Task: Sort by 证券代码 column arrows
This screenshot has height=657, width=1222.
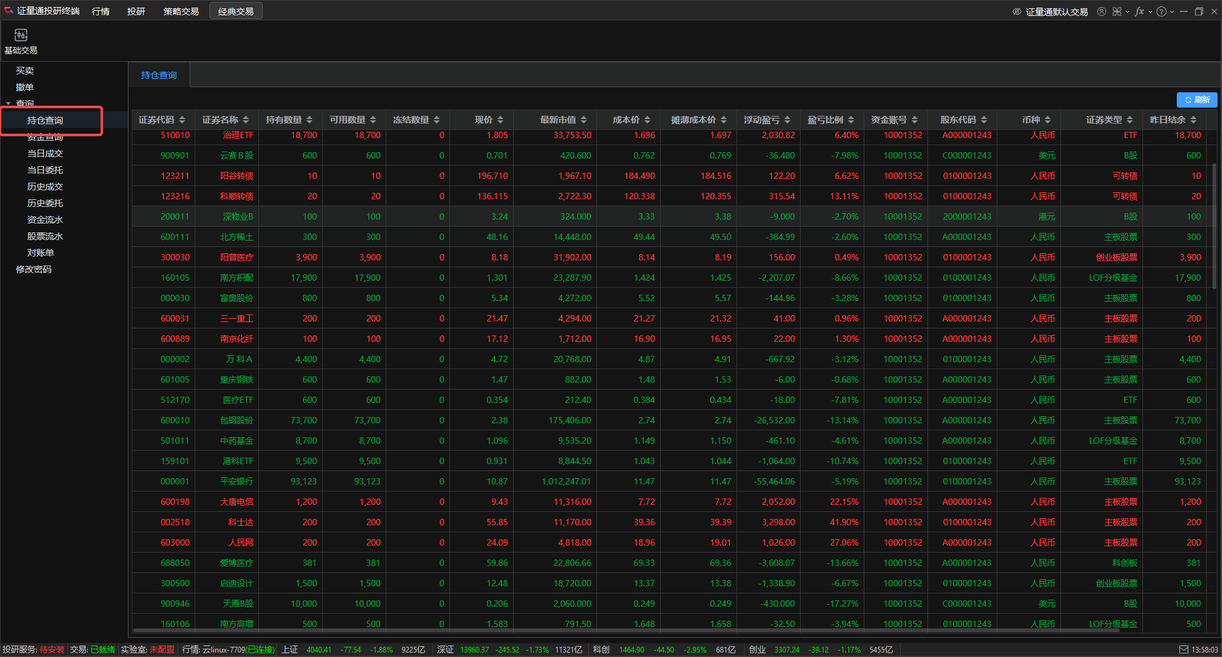Action: tap(182, 120)
